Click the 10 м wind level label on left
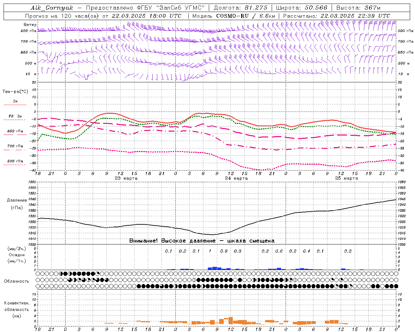This screenshot has width=415, height=332. pyautogui.click(x=31, y=74)
